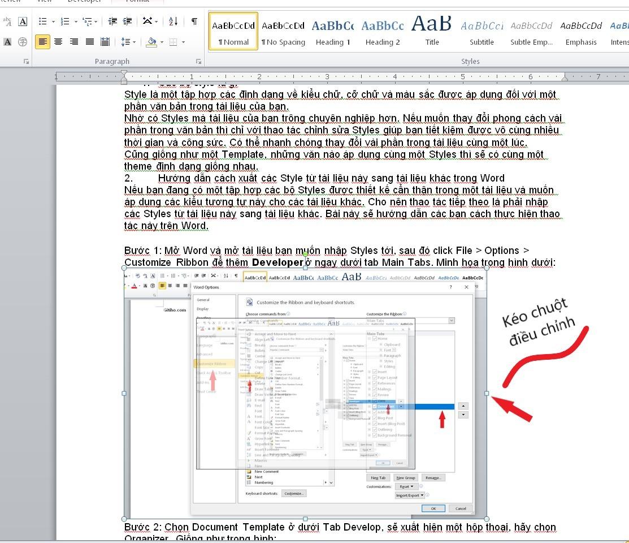This screenshot has height=543, width=629.
Task: Open the Multilevel List dropdown arrow
Action: click(97, 22)
